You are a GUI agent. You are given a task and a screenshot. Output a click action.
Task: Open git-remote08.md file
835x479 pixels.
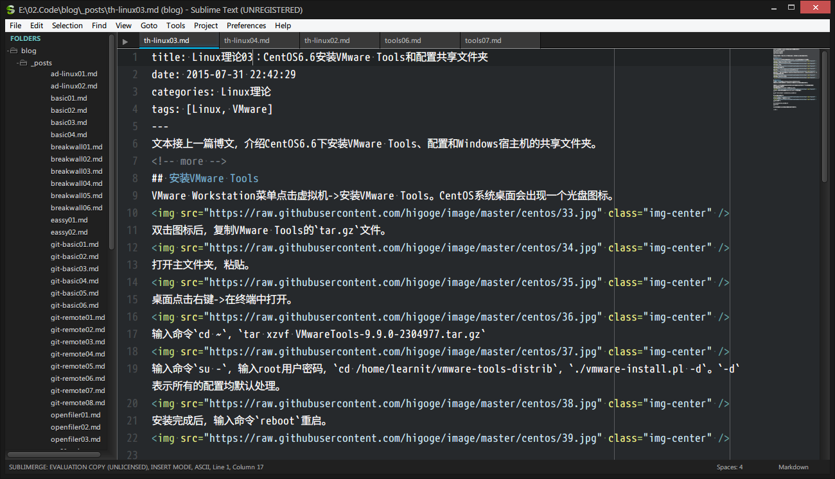pos(78,403)
